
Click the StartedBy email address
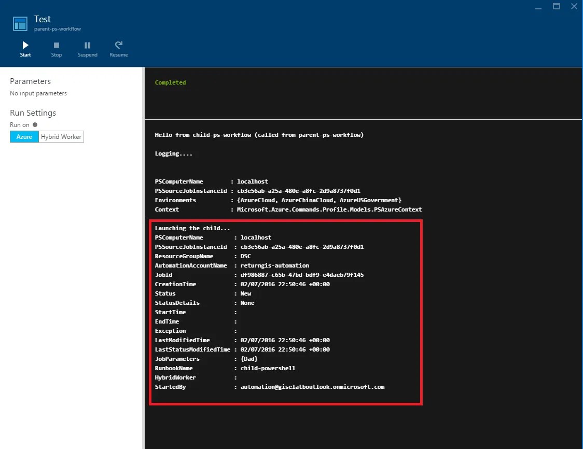(312, 387)
